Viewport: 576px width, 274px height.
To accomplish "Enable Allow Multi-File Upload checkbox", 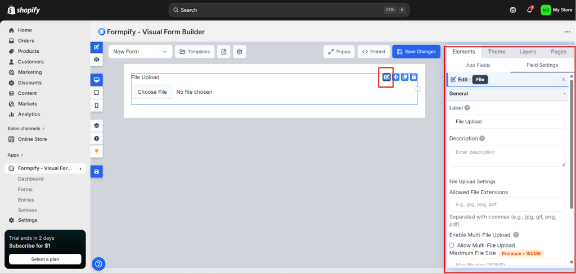I will 452,245.
